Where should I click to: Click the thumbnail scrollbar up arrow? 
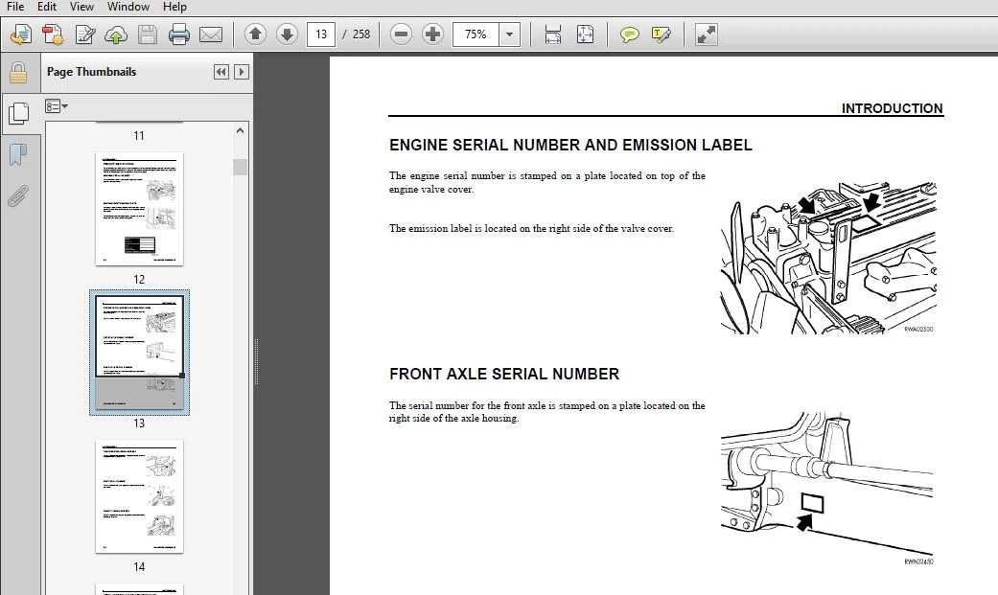click(x=240, y=130)
